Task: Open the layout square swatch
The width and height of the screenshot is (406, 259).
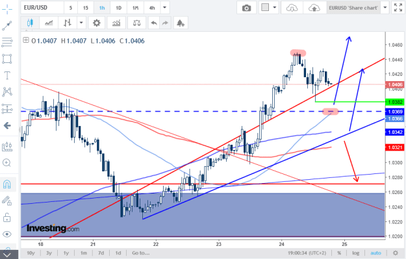Action: pos(265,8)
